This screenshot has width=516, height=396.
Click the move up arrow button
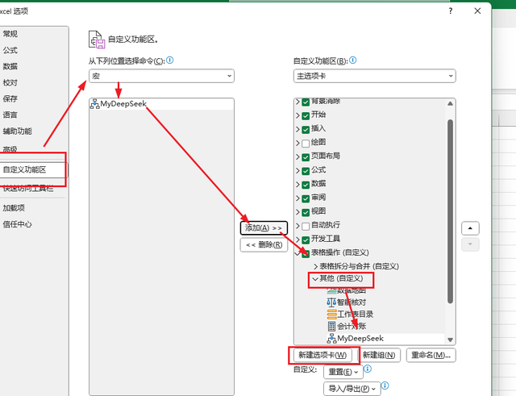470,228
